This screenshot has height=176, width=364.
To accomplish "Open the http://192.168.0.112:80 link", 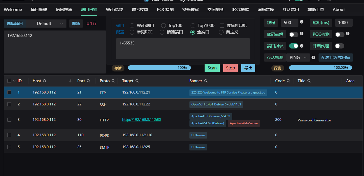I will tap(142, 120).
